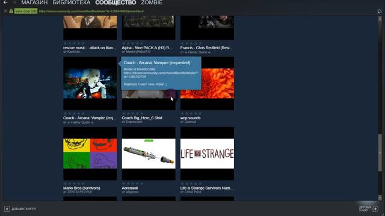Open Life is Strange Survivors Nam... title
The height and width of the screenshot is (216, 385).
click(207, 188)
